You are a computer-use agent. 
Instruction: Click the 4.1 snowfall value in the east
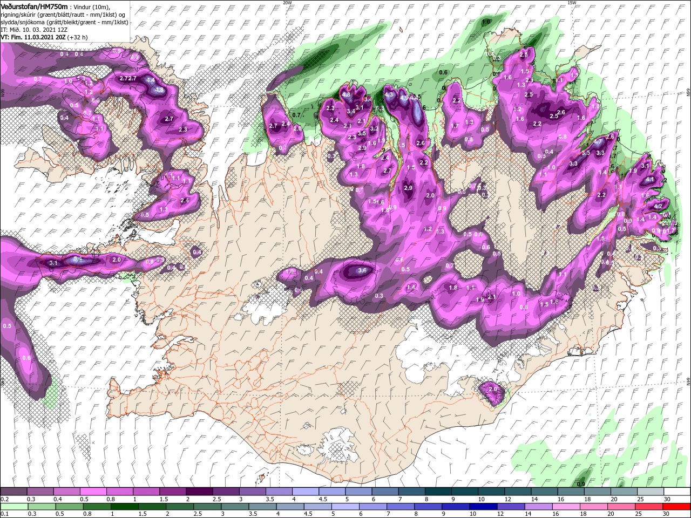[650, 180]
